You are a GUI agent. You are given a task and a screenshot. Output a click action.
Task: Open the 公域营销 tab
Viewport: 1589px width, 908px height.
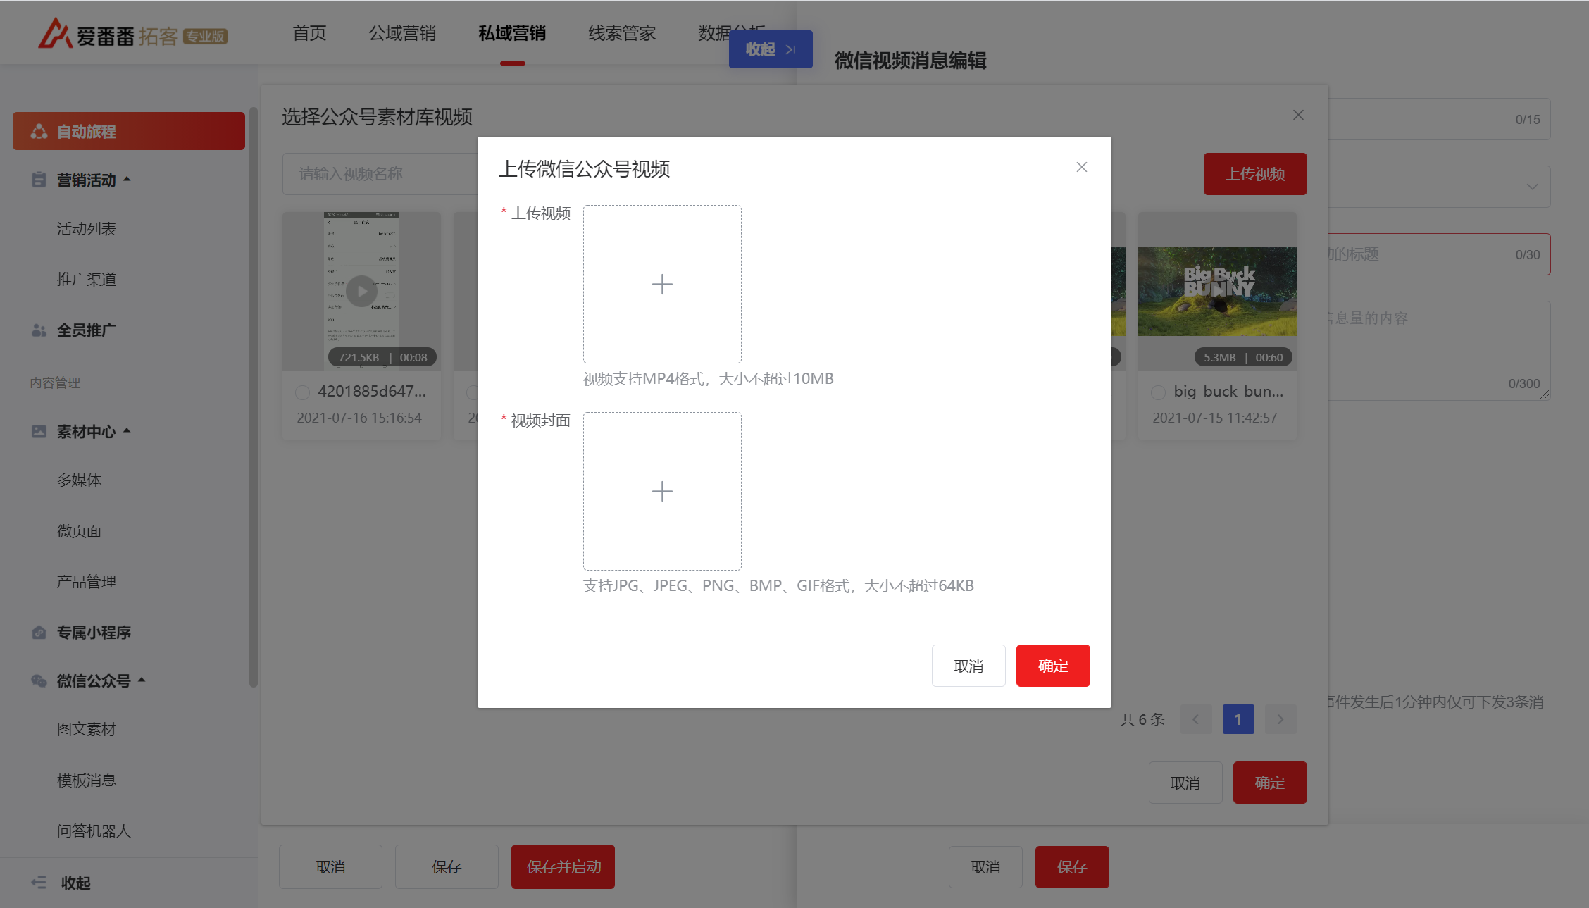[x=402, y=33]
